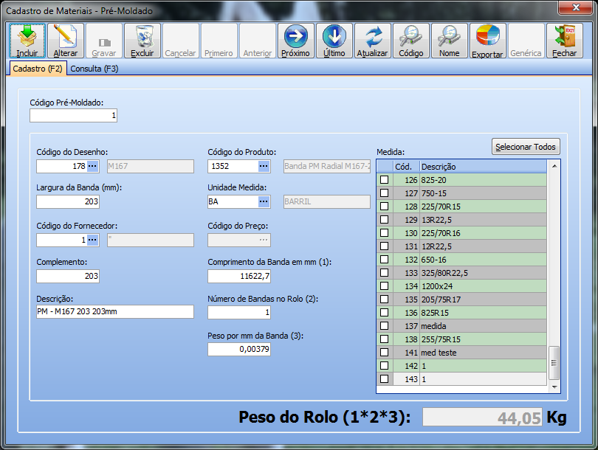Viewport: 598px width, 450px height.
Task: Open lookup for Código do Desenho
Action: click(93, 167)
